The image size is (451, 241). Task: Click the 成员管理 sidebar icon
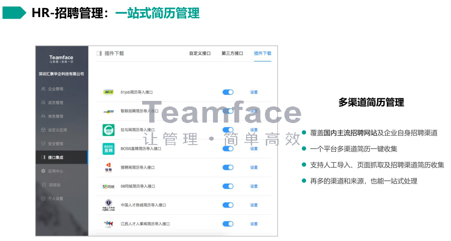coord(43,102)
